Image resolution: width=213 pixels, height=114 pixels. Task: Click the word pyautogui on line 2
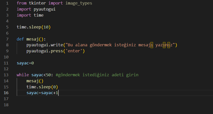[x=45, y=9]
